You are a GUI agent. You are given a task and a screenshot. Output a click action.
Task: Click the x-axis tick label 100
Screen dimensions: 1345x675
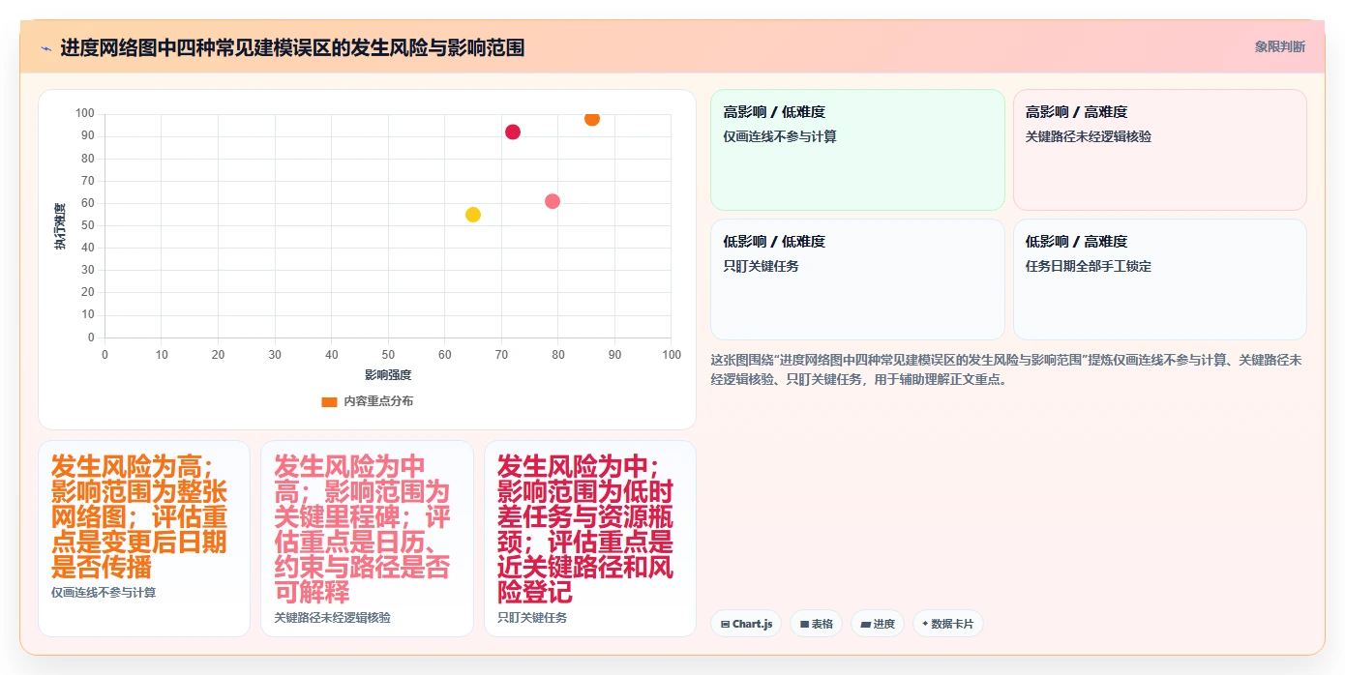pyautogui.click(x=672, y=355)
